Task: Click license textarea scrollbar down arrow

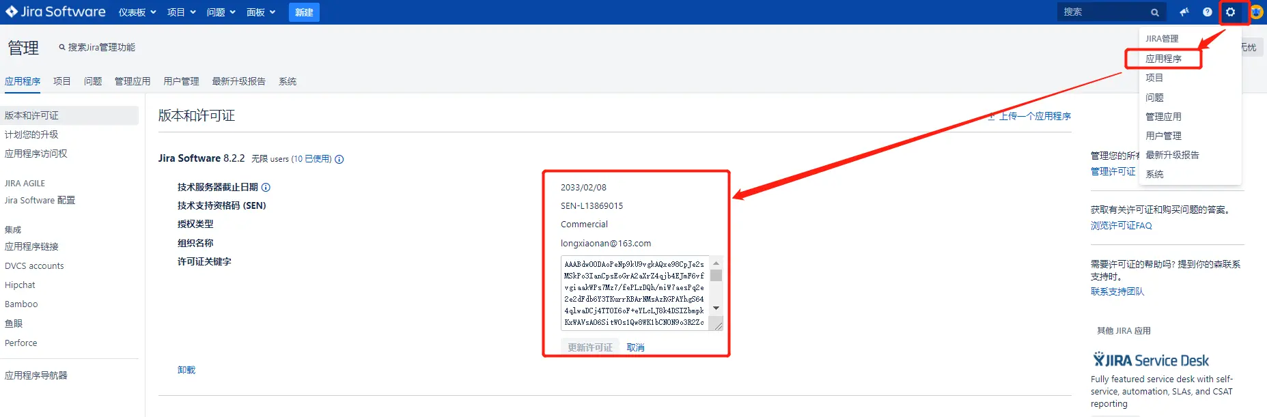Action: 716,308
